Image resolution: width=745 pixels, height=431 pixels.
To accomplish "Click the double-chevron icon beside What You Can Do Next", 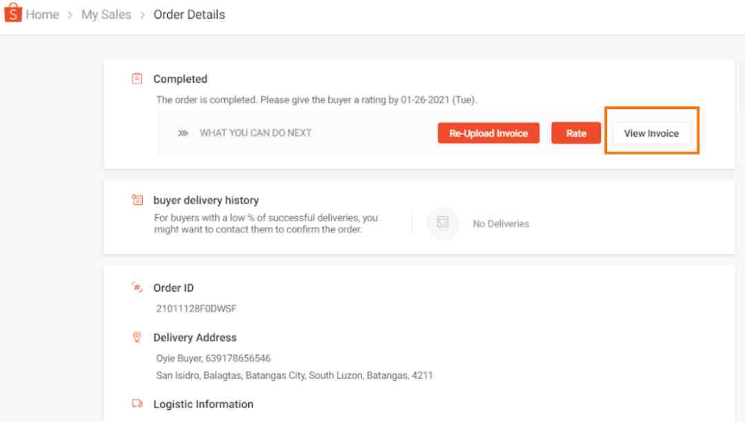I will tap(183, 133).
